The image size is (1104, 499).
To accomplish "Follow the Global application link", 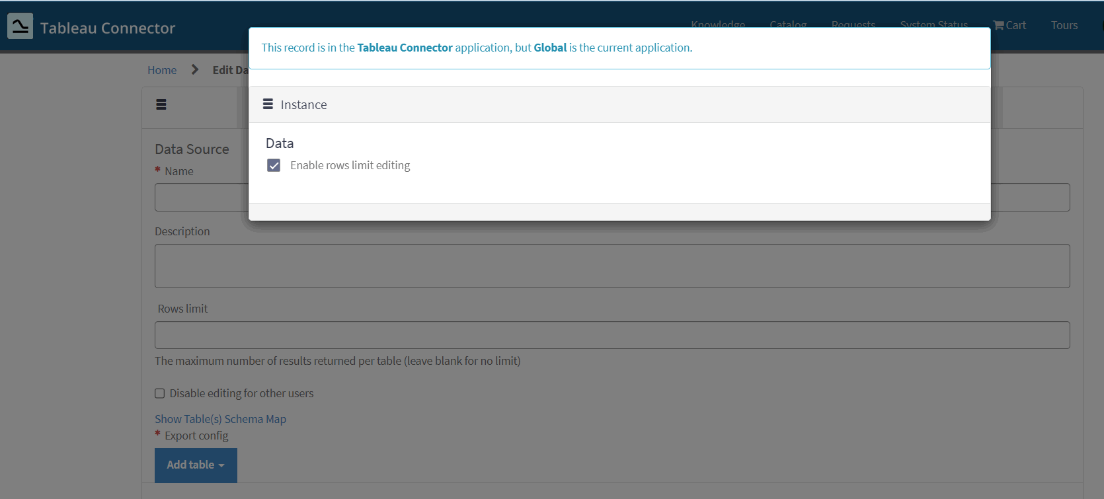I will tap(550, 48).
